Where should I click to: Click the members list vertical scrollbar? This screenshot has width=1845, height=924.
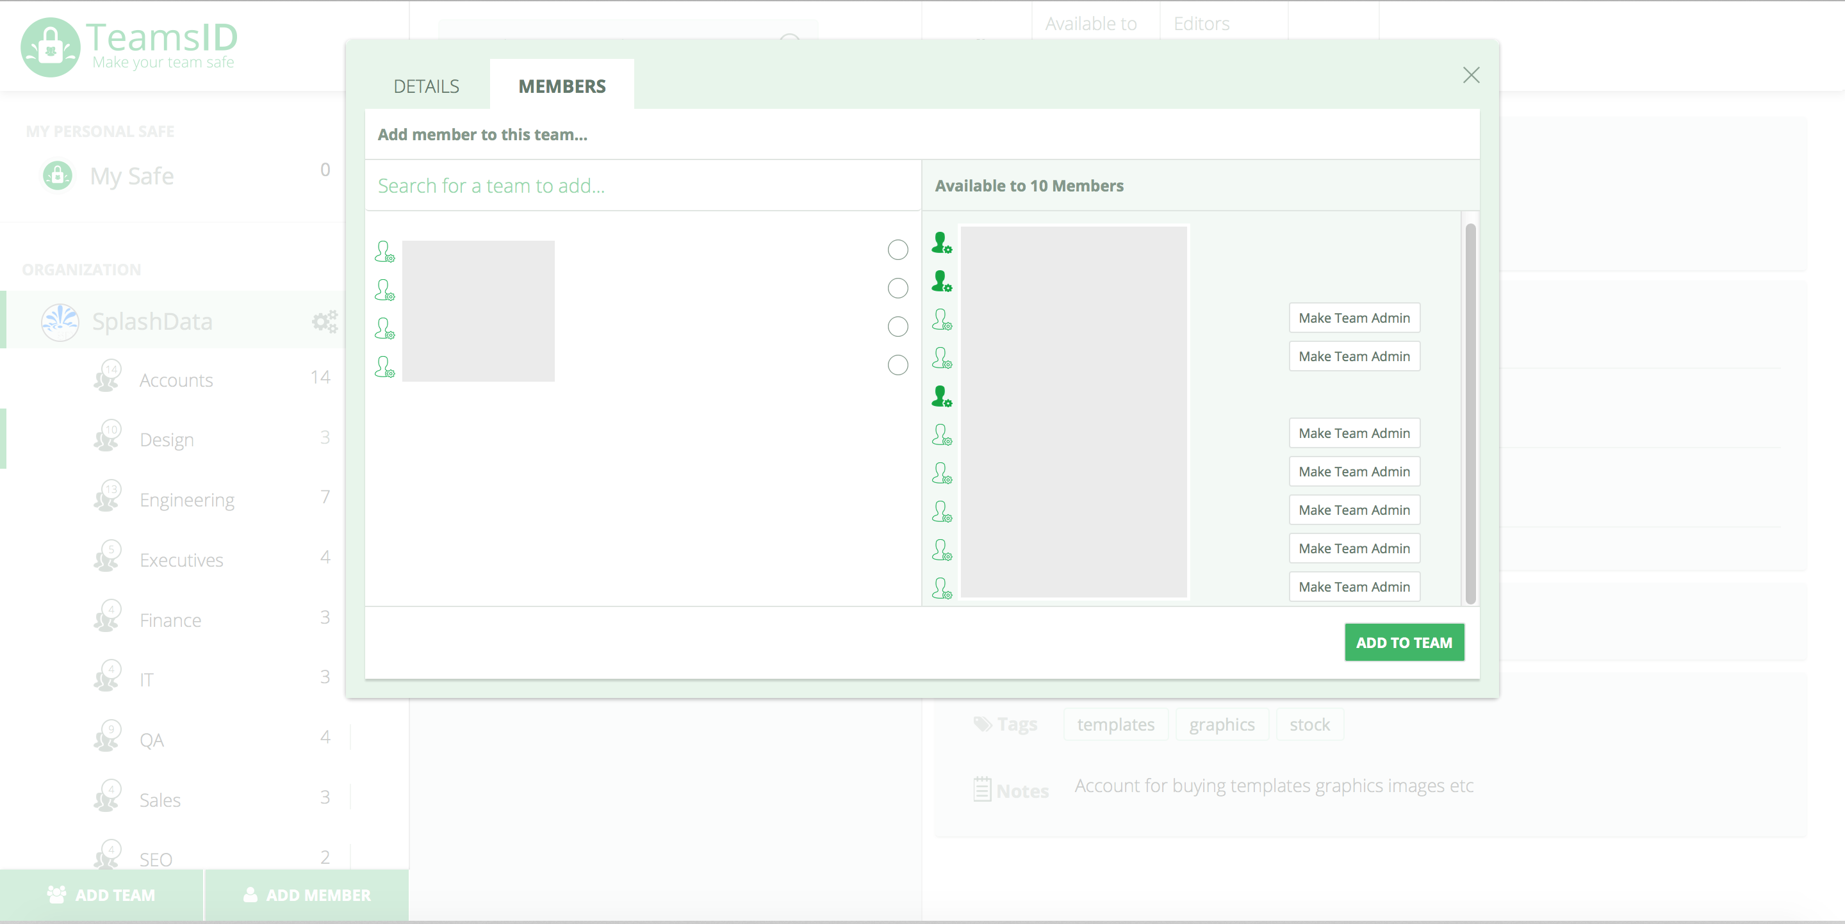[x=1470, y=413]
